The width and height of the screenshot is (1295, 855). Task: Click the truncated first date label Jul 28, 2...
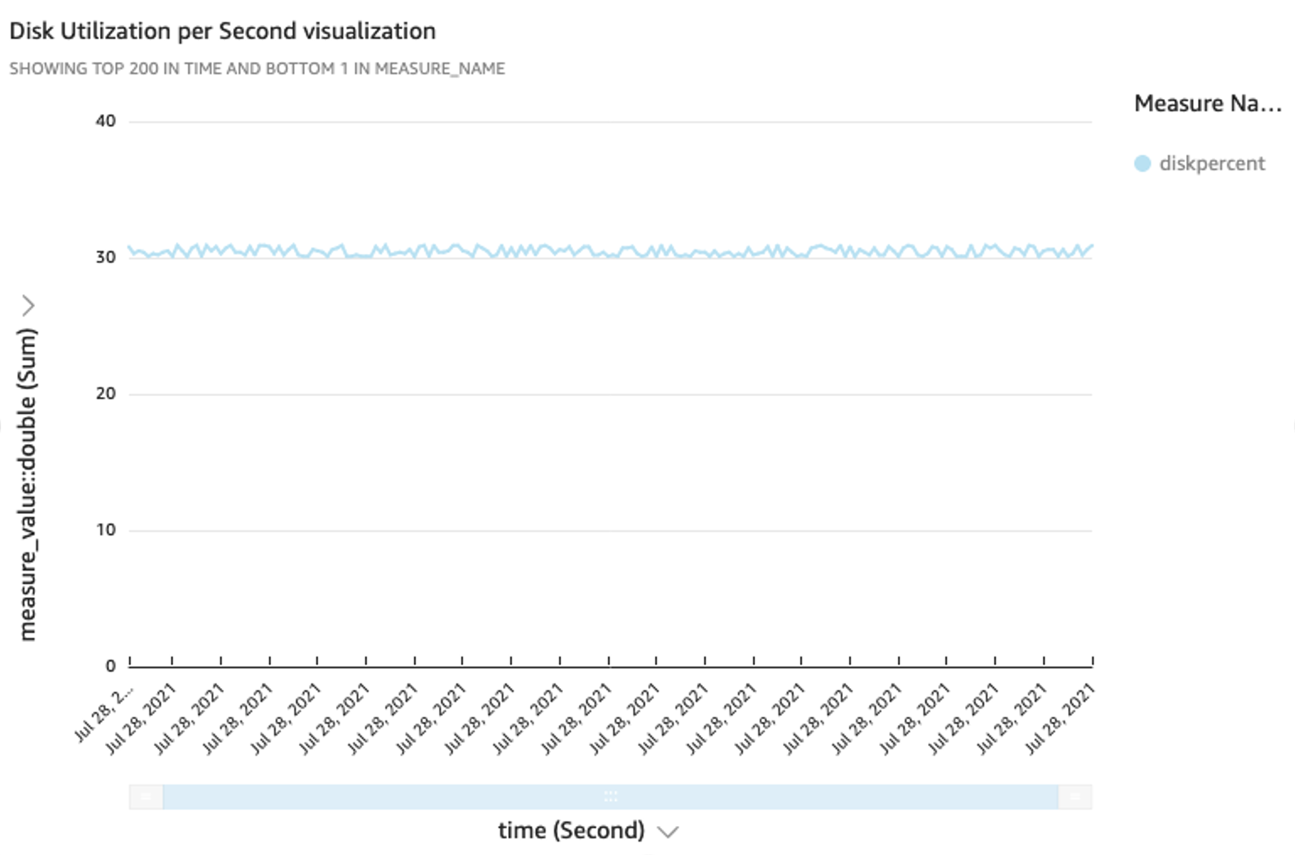[x=104, y=714]
